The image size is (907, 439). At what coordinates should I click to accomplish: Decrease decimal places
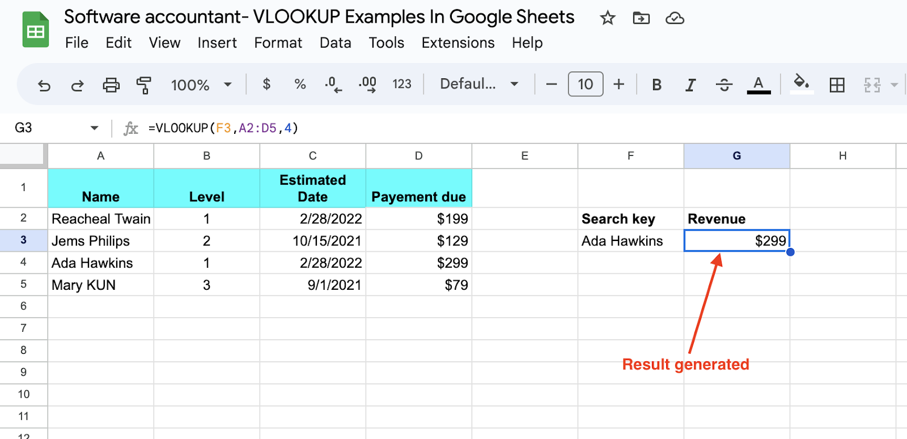333,85
